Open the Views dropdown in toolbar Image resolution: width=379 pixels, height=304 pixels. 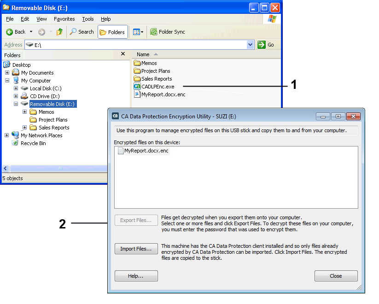(x=138, y=32)
